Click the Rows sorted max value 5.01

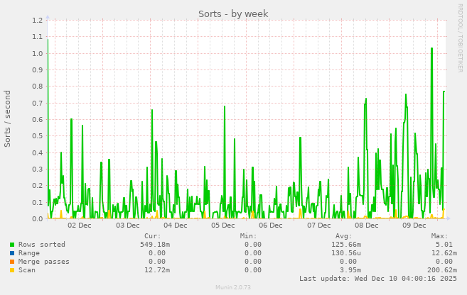[x=444, y=245]
